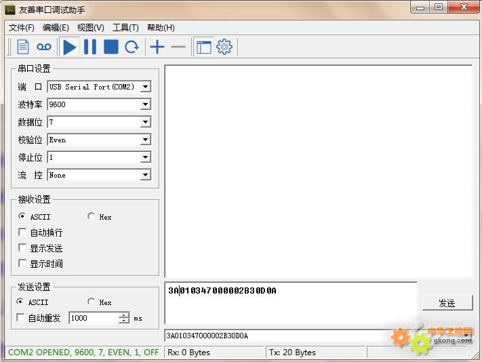482x362 pixels.
Task: Open the 文件(F) menu
Action: tap(21, 28)
